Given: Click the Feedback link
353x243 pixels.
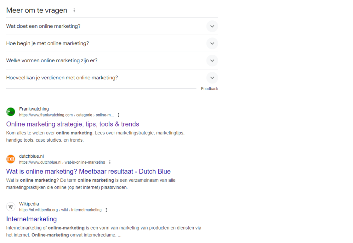Looking at the screenshot, I should [209, 88].
